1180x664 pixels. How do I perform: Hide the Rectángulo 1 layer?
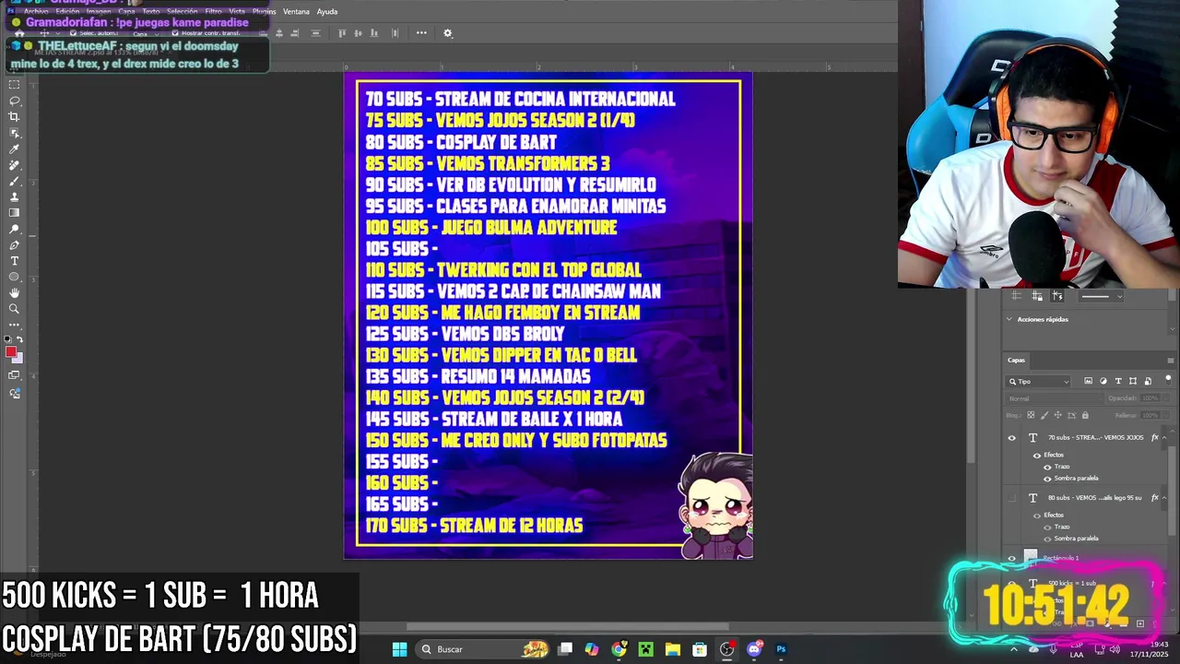click(1011, 559)
